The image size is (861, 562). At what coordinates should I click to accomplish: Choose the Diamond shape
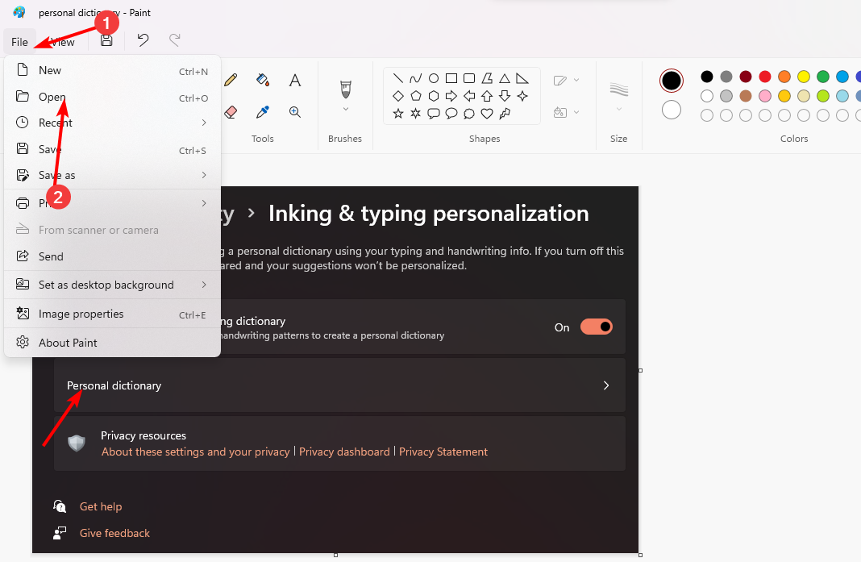tap(398, 96)
